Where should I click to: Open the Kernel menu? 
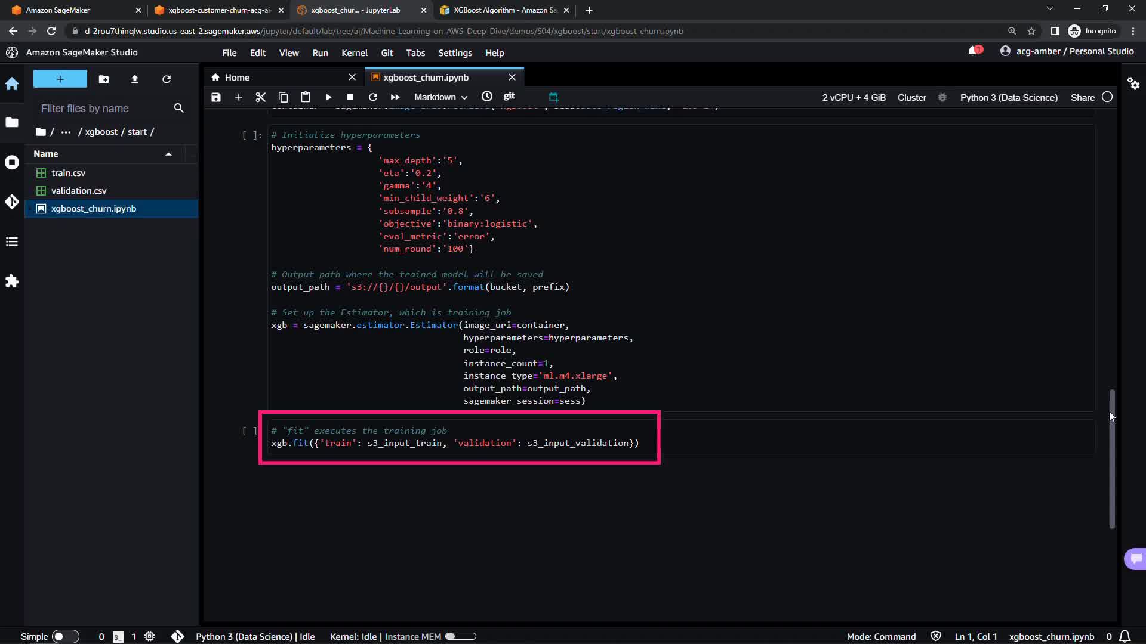(354, 53)
